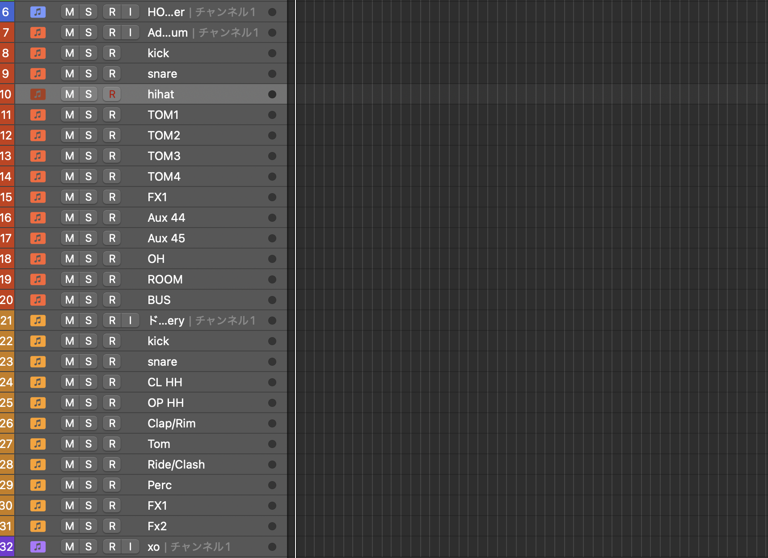This screenshot has width=768, height=558.
Task: Record-enable the Perc track
Action: [112, 485]
